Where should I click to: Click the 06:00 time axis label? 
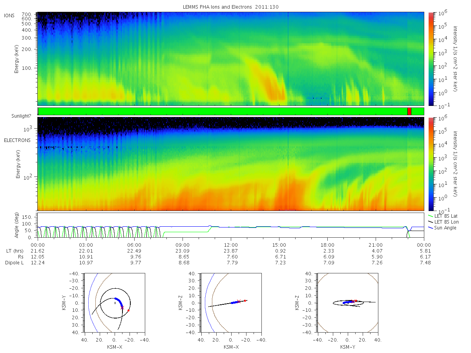click(x=134, y=244)
